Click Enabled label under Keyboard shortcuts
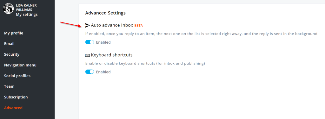 (x=103, y=72)
